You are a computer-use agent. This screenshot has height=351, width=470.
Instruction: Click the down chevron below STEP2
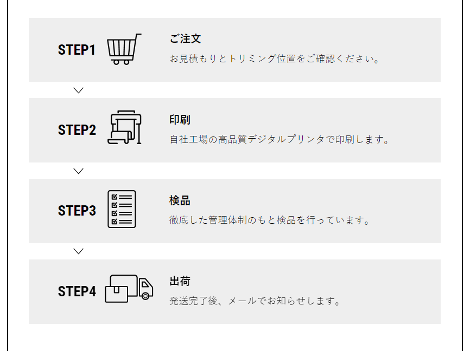78,171
